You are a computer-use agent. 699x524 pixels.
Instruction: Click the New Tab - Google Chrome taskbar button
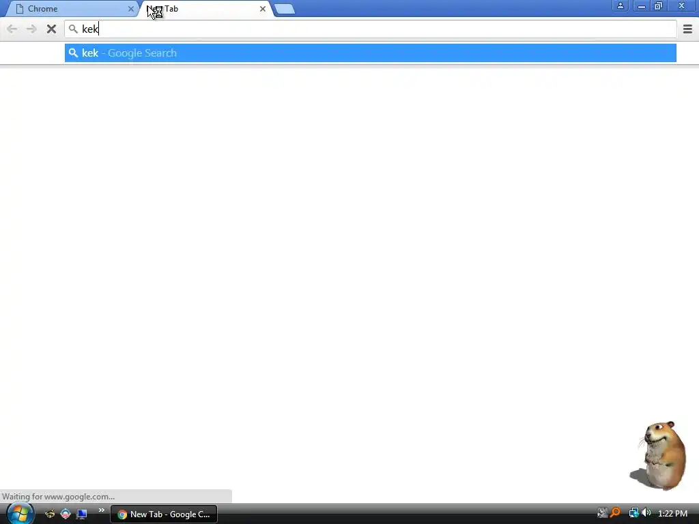pyautogui.click(x=164, y=514)
